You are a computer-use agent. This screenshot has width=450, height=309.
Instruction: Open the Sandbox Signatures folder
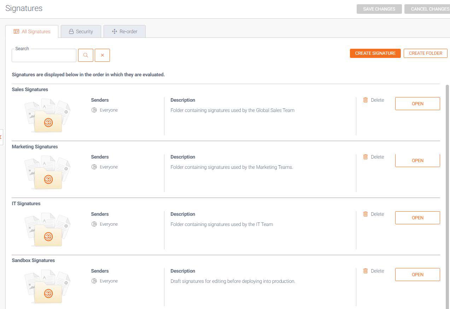[417, 274]
